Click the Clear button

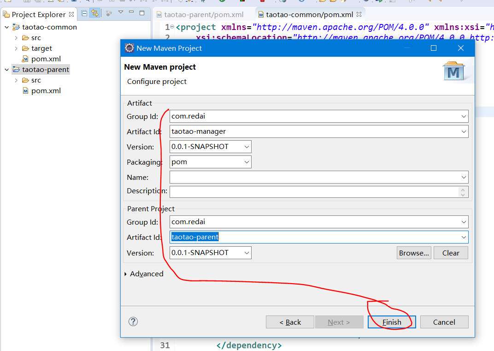pyautogui.click(x=451, y=253)
